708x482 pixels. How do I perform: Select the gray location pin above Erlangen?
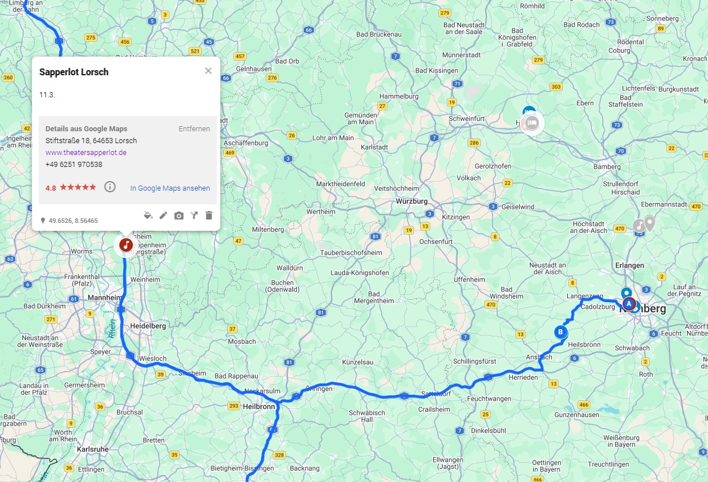coord(650,223)
